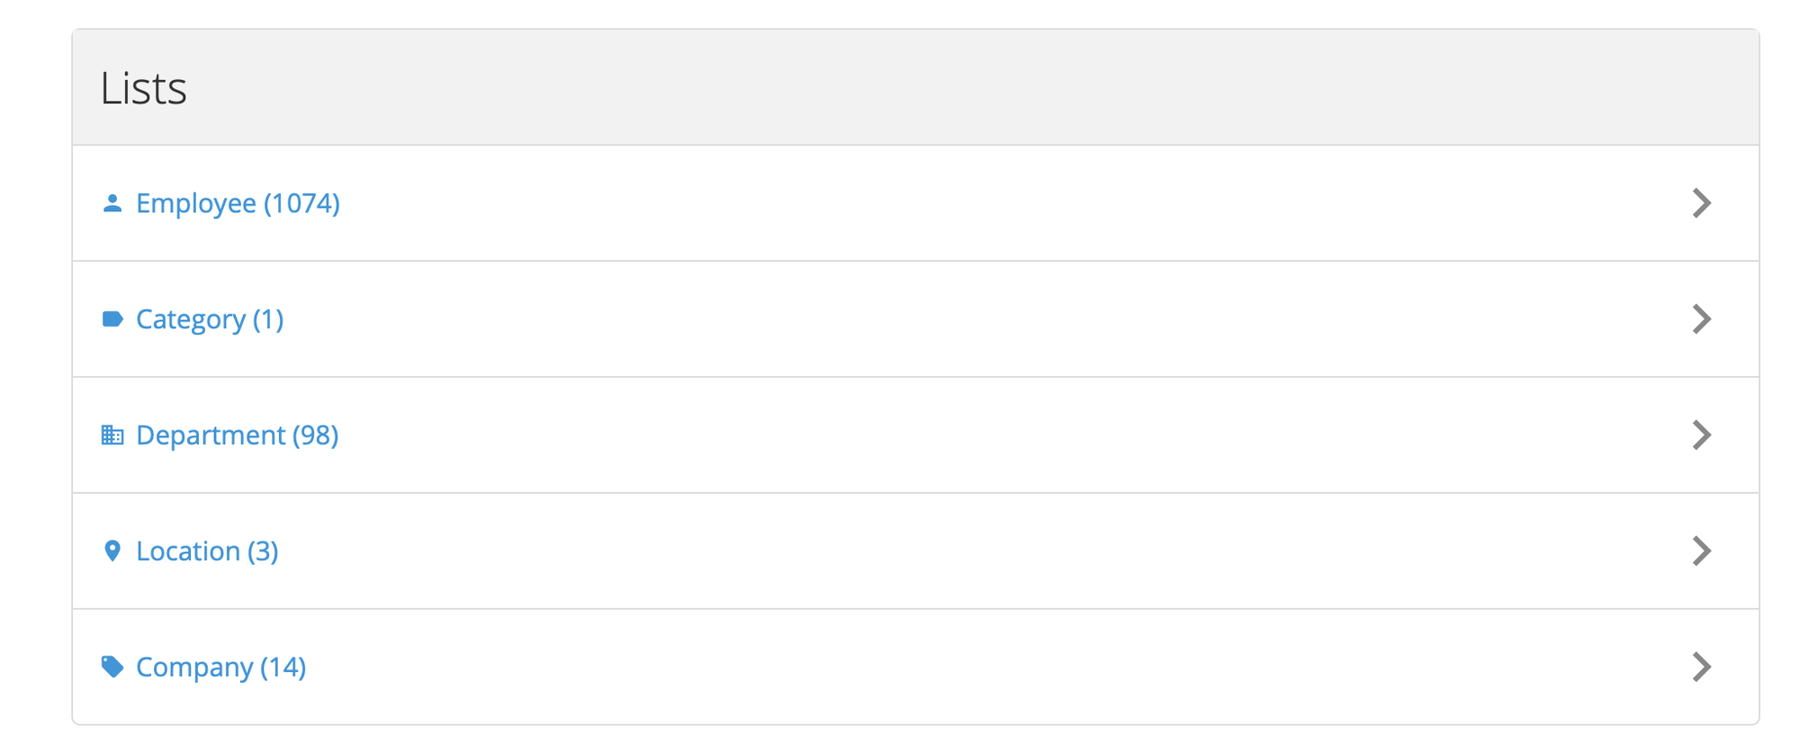This screenshot has width=1800, height=752.
Task: Click the 1074 count next to Employee
Action: click(301, 203)
